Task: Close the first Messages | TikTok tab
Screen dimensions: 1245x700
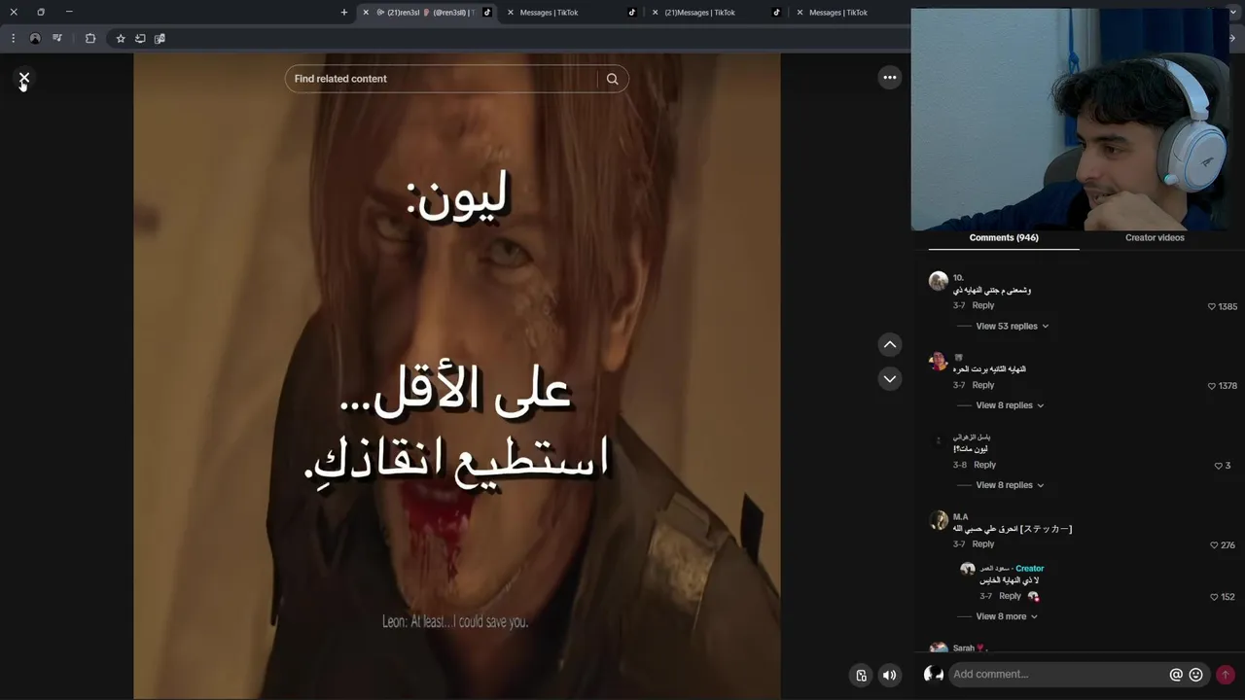Action: [x=511, y=13]
